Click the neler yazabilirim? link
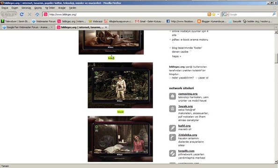278x168 pixels. (x=183, y=77)
